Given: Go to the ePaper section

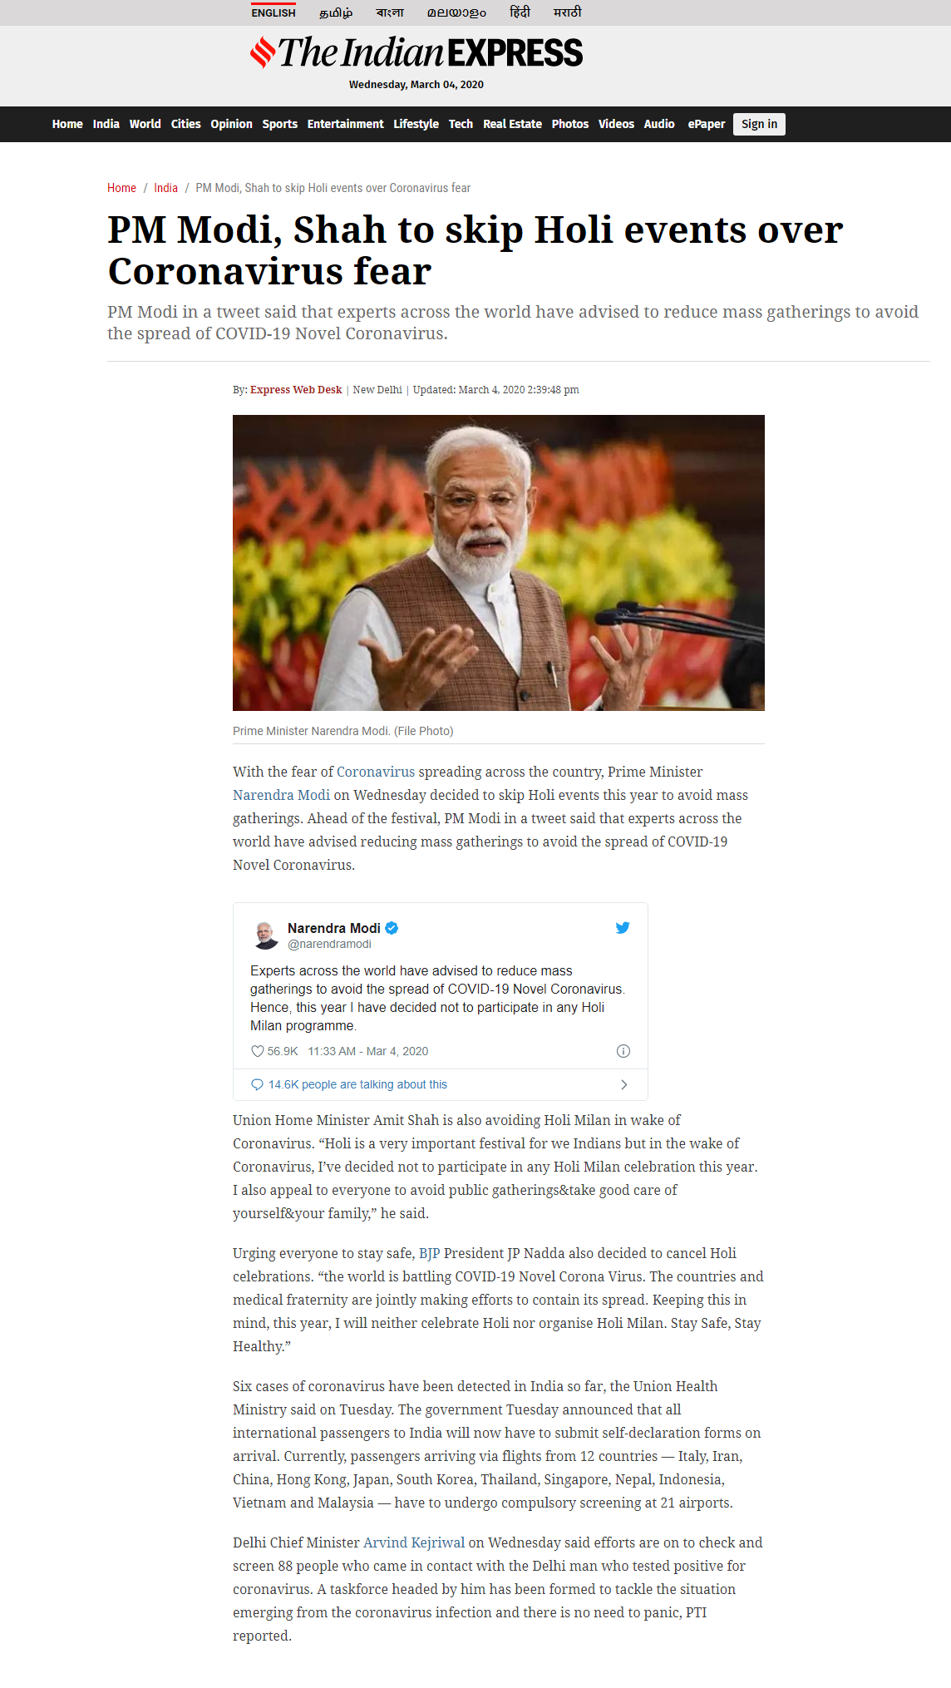Looking at the screenshot, I should (x=707, y=124).
